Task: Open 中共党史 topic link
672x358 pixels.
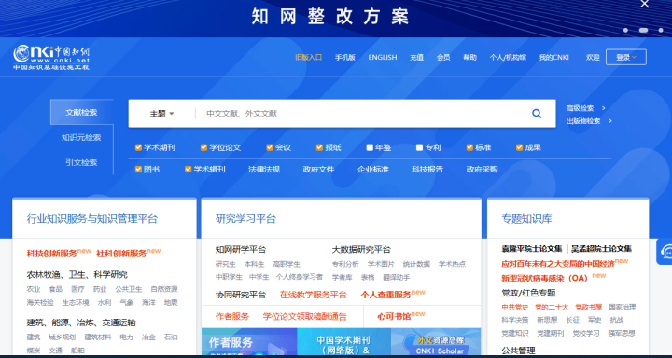Action: click(x=514, y=307)
